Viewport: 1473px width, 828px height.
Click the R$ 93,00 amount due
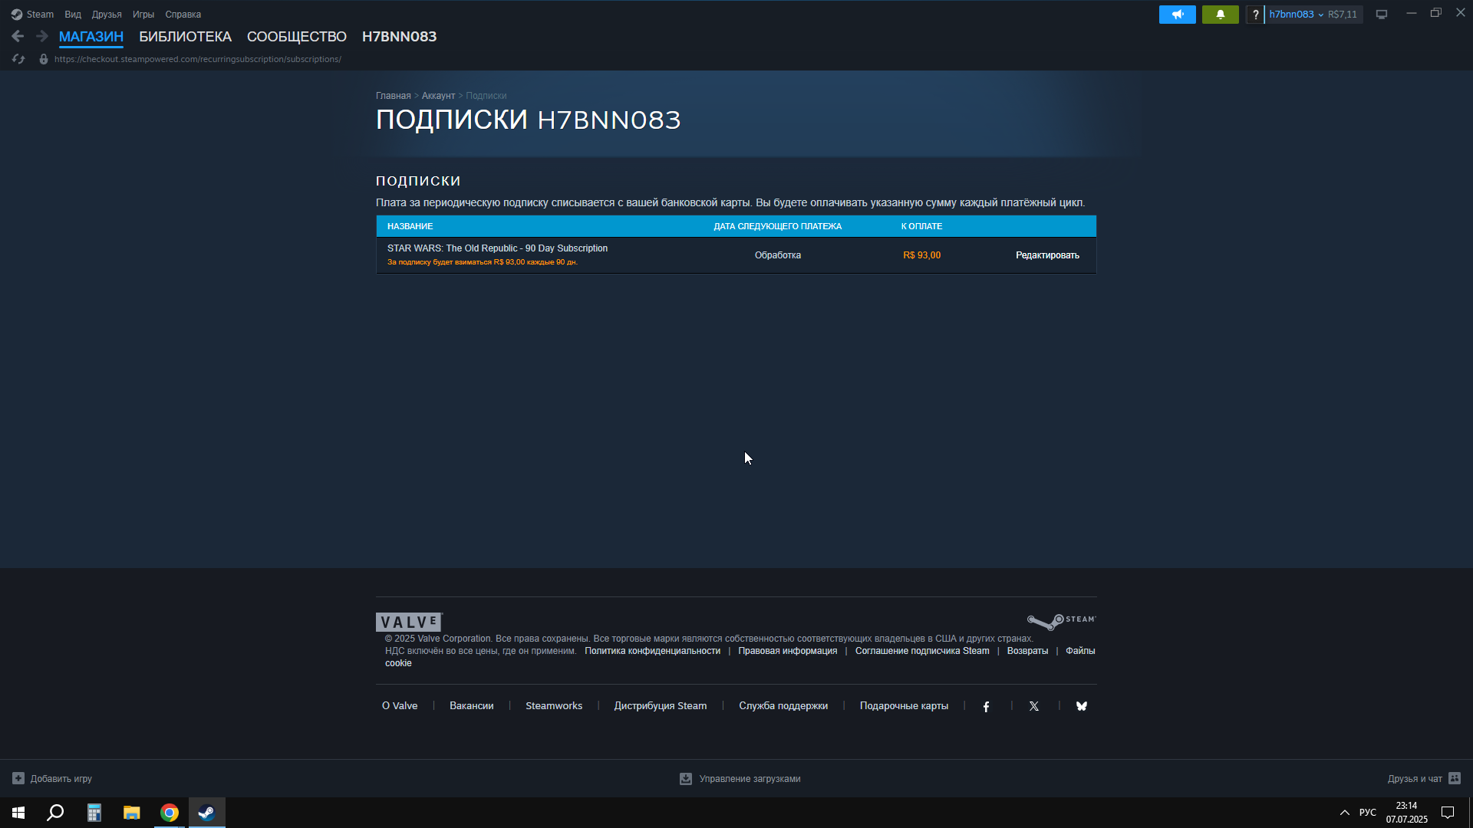click(x=921, y=255)
